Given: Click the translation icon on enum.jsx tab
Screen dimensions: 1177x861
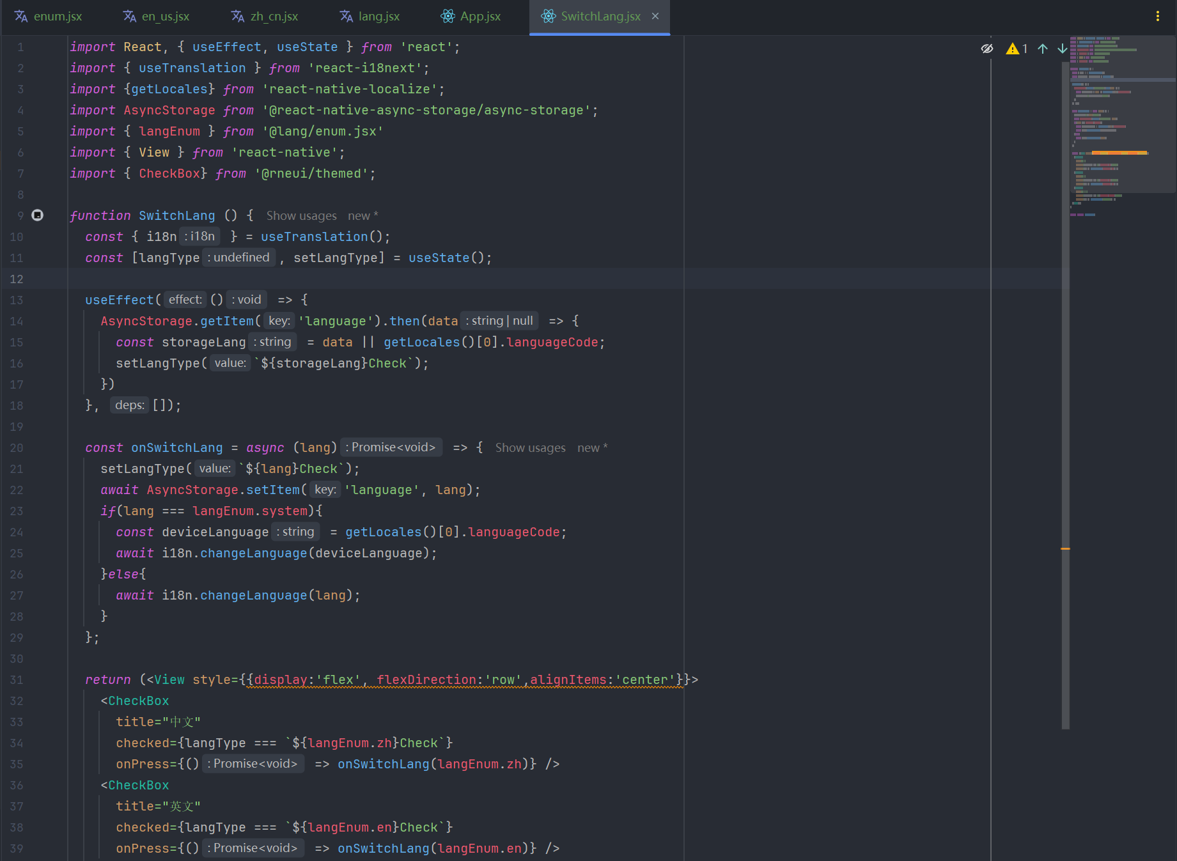Looking at the screenshot, I should (x=21, y=17).
